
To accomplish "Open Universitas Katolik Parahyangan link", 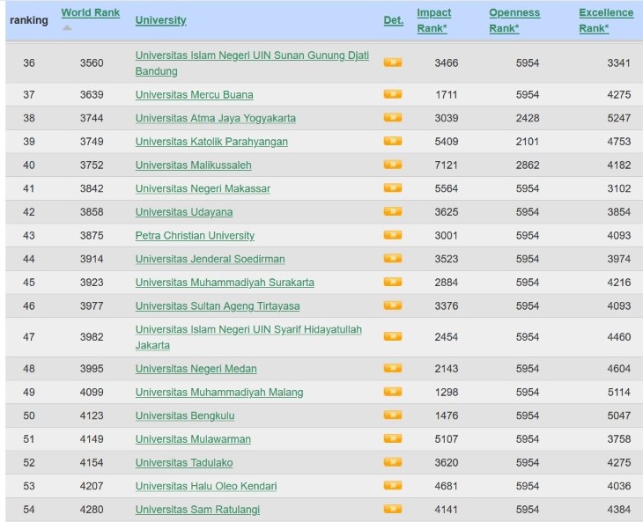I will (211, 142).
